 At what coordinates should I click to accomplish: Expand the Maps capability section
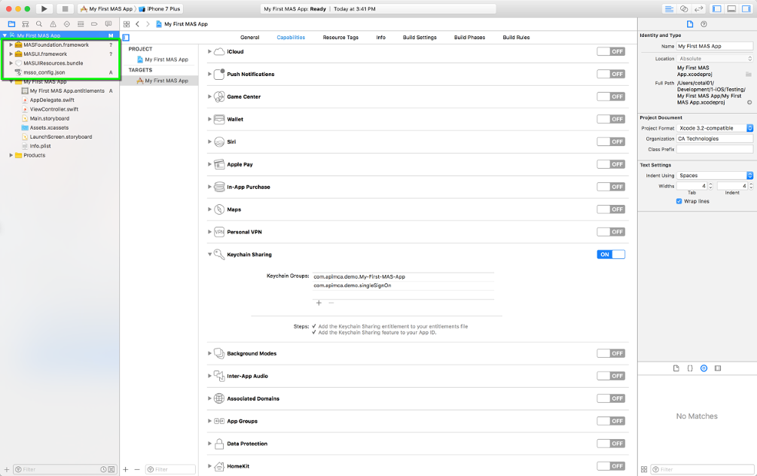point(209,209)
